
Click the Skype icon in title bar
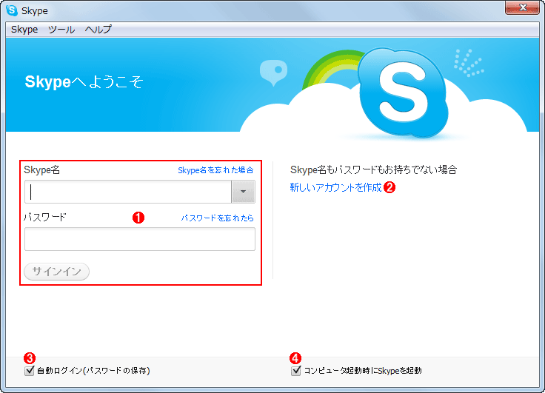(x=12, y=10)
